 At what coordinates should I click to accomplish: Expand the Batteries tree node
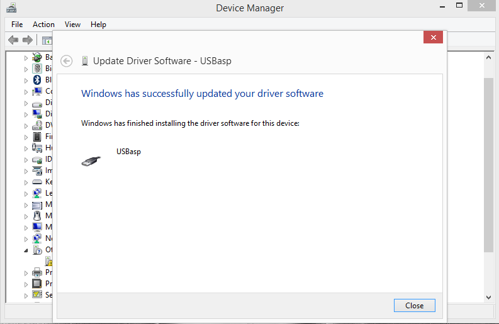pyautogui.click(x=26, y=58)
